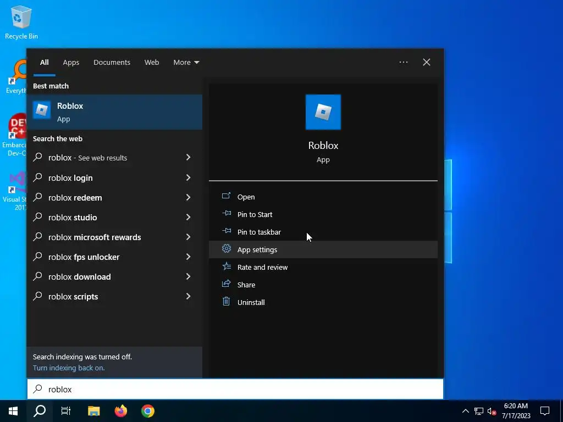This screenshot has width=563, height=422.
Task: Click the network tray icon
Action: pos(479,411)
